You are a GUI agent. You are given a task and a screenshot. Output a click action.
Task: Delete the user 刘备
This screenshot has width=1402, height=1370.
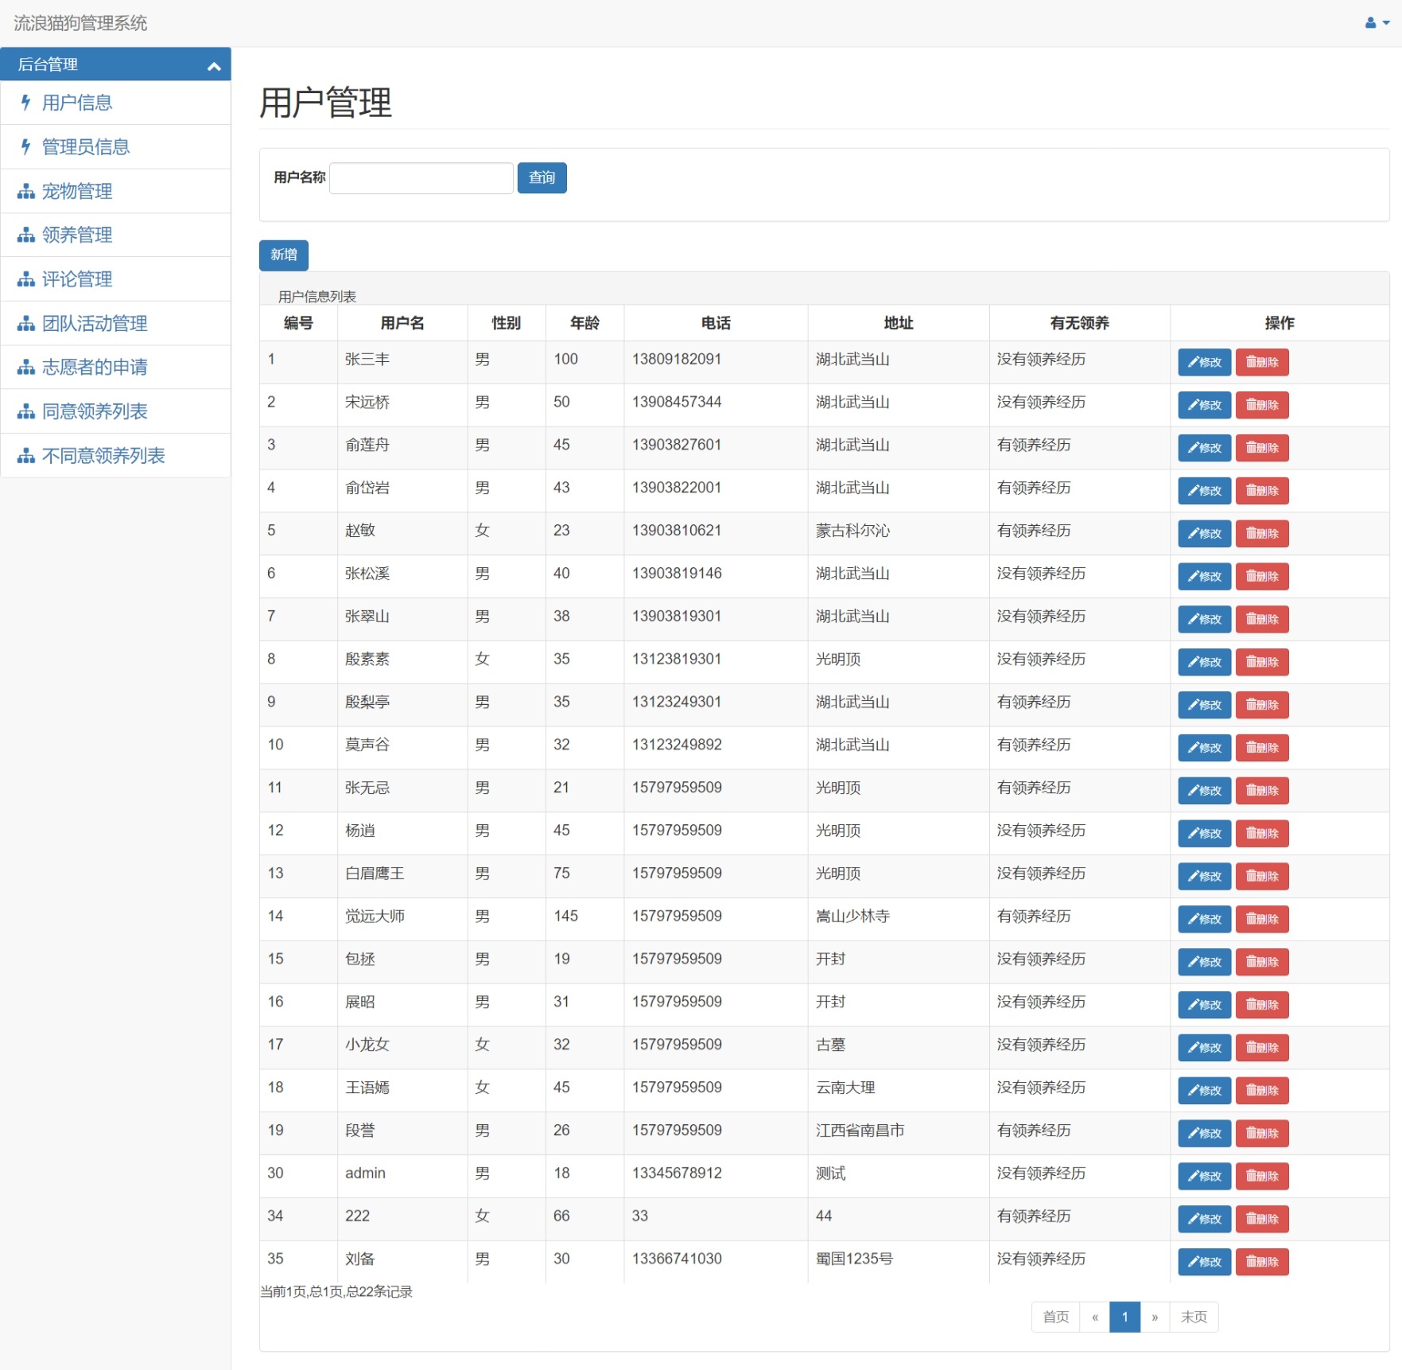point(1261,1263)
